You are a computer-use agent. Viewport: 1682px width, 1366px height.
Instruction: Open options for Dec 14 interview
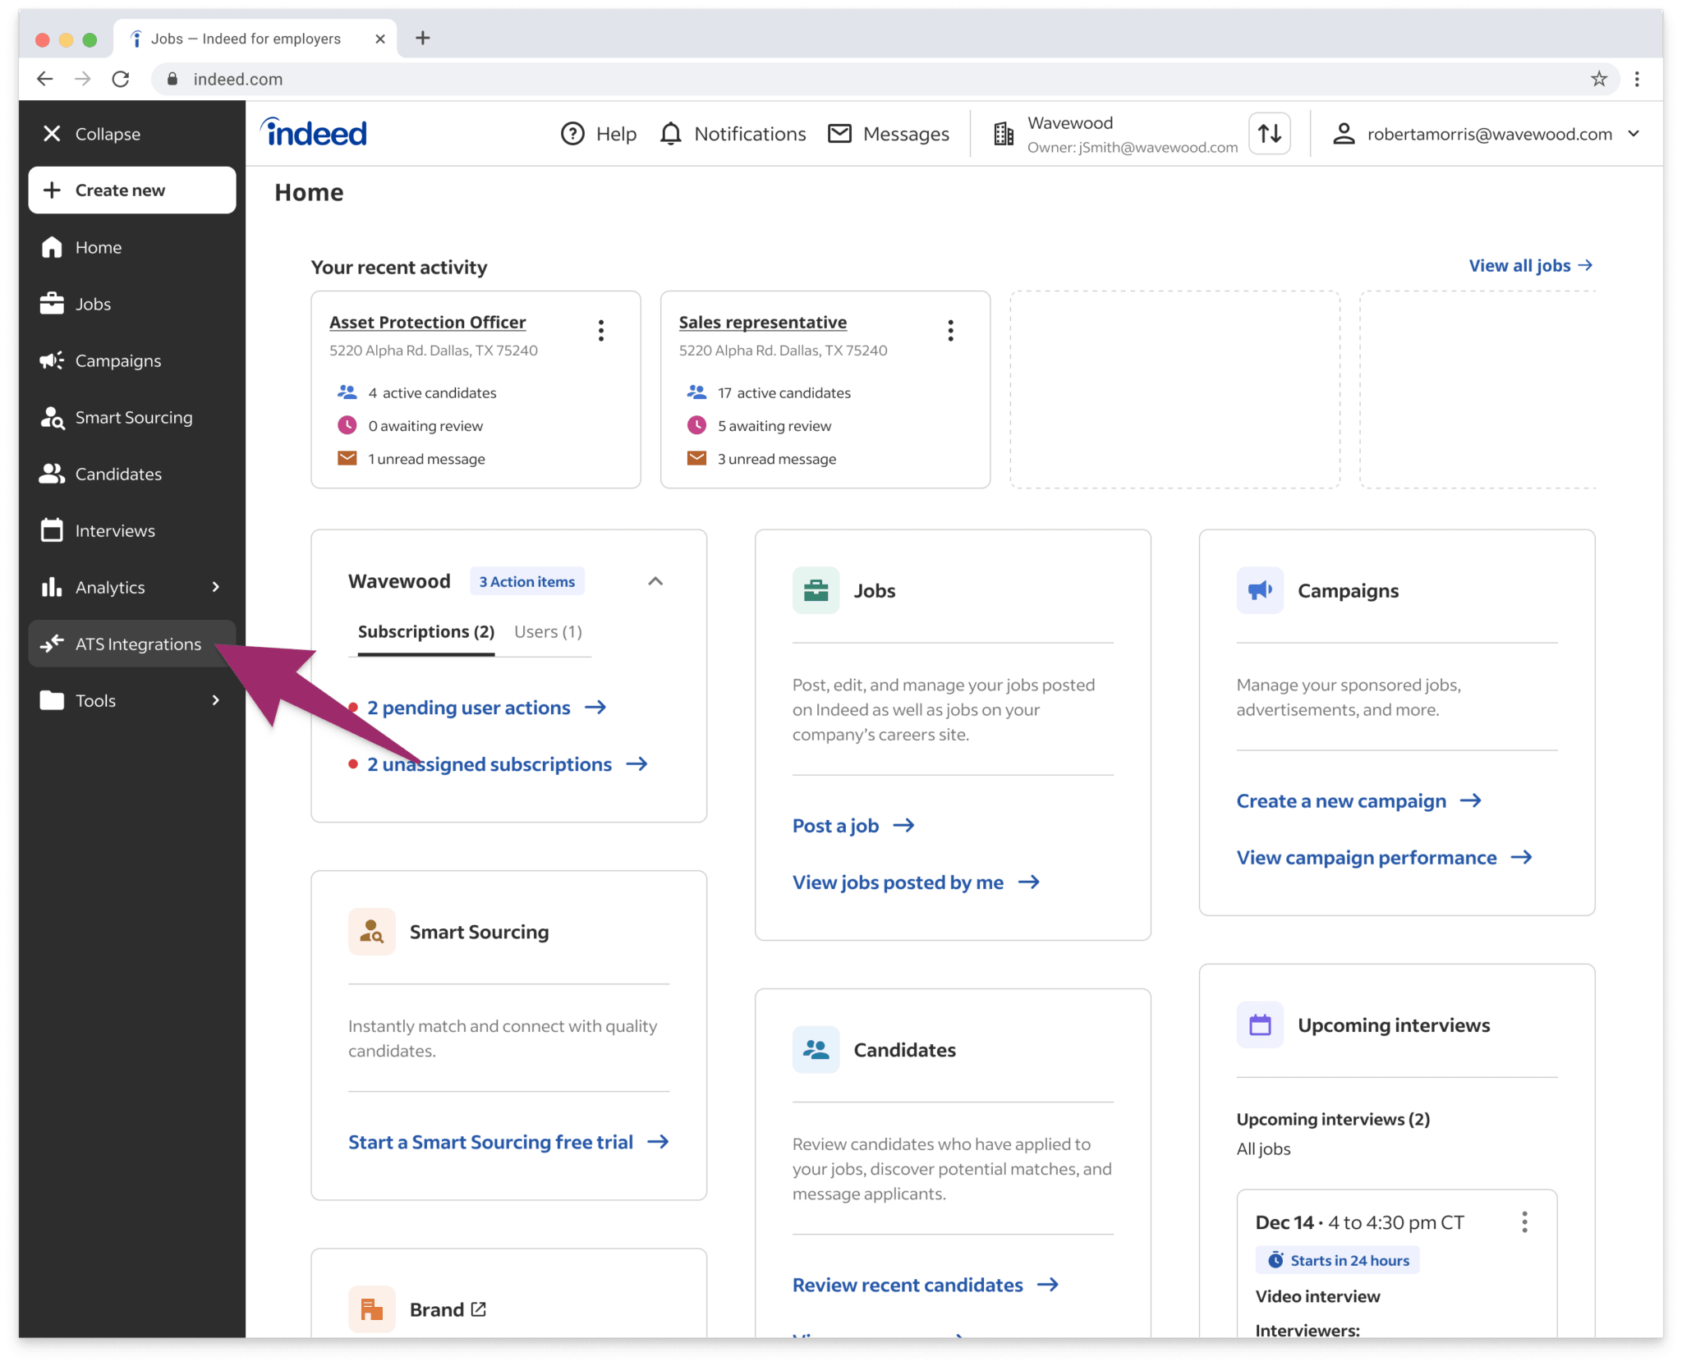coord(1524,1222)
